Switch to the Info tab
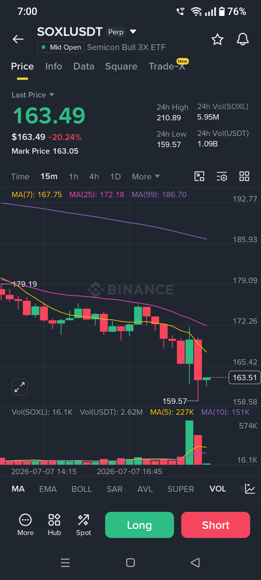The image size is (261, 580). [54, 66]
